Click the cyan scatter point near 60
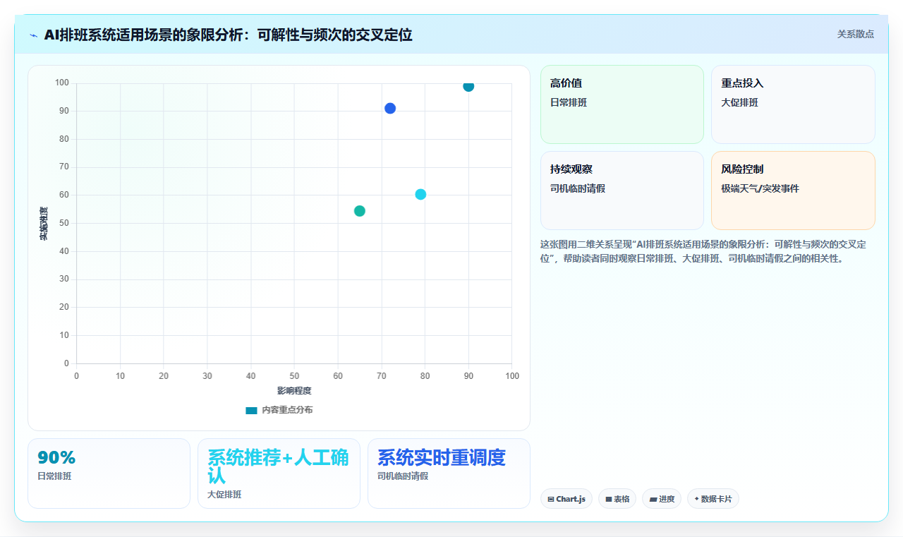Screen dimensions: 903x537 [420, 194]
